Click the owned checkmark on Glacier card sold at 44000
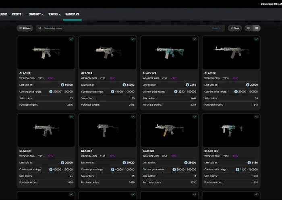Screen dimensions: 282x200 pos(133,39)
